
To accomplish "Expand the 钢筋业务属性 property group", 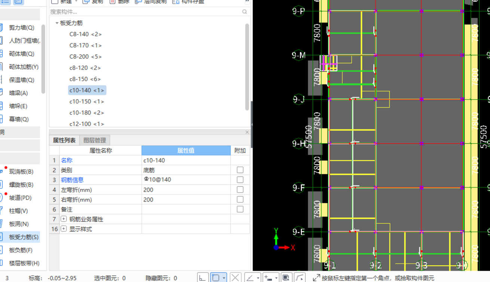I will tap(64, 219).
